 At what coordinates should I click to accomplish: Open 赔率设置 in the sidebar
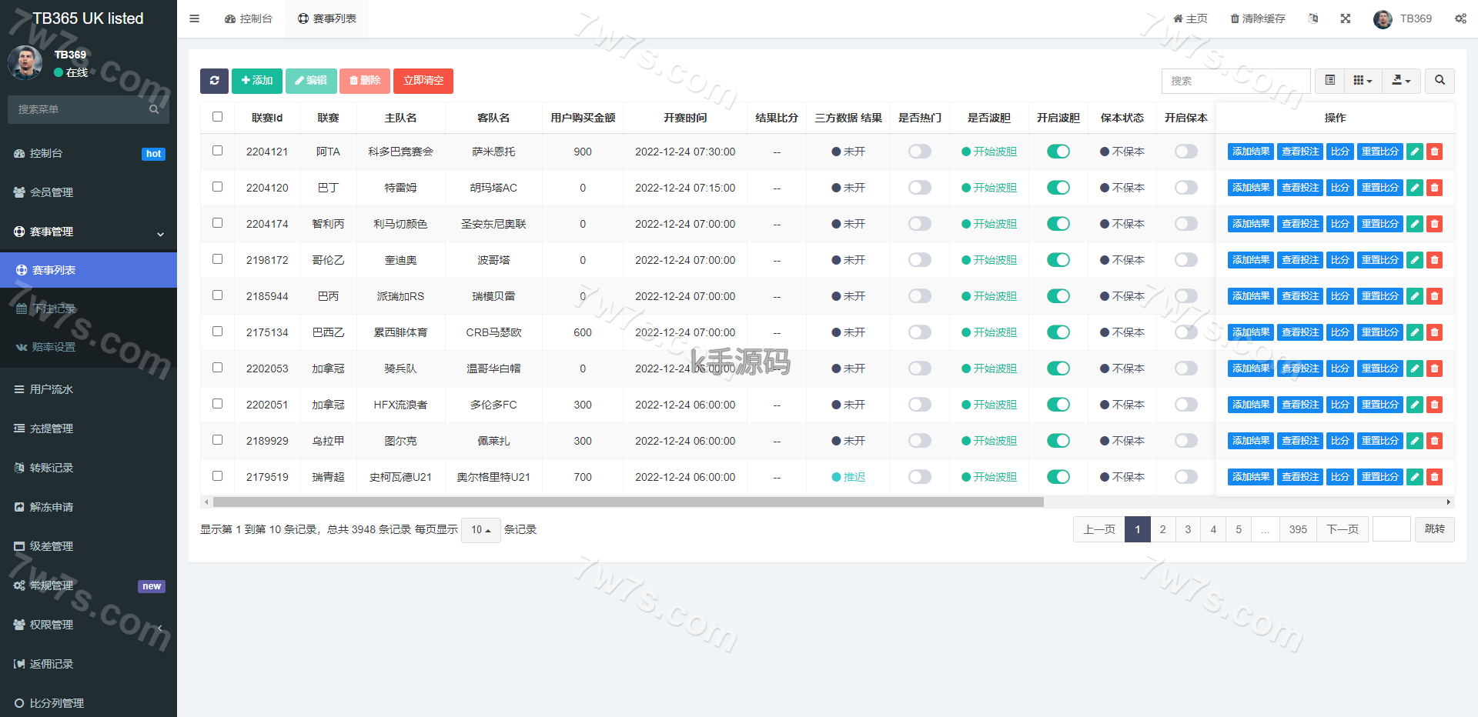[89, 347]
